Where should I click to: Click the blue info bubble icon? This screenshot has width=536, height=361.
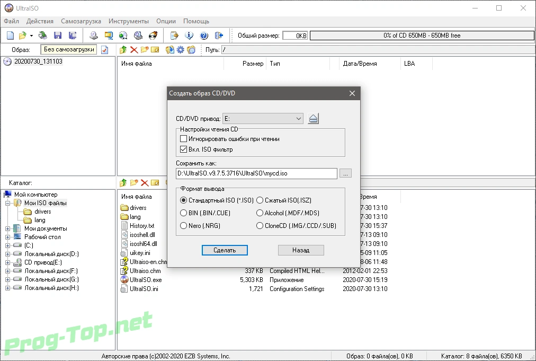tap(189, 35)
